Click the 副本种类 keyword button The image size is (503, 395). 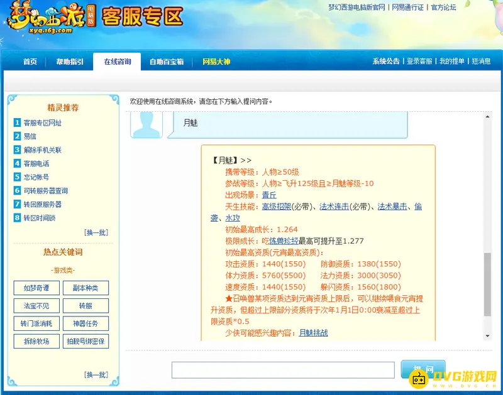86,288
